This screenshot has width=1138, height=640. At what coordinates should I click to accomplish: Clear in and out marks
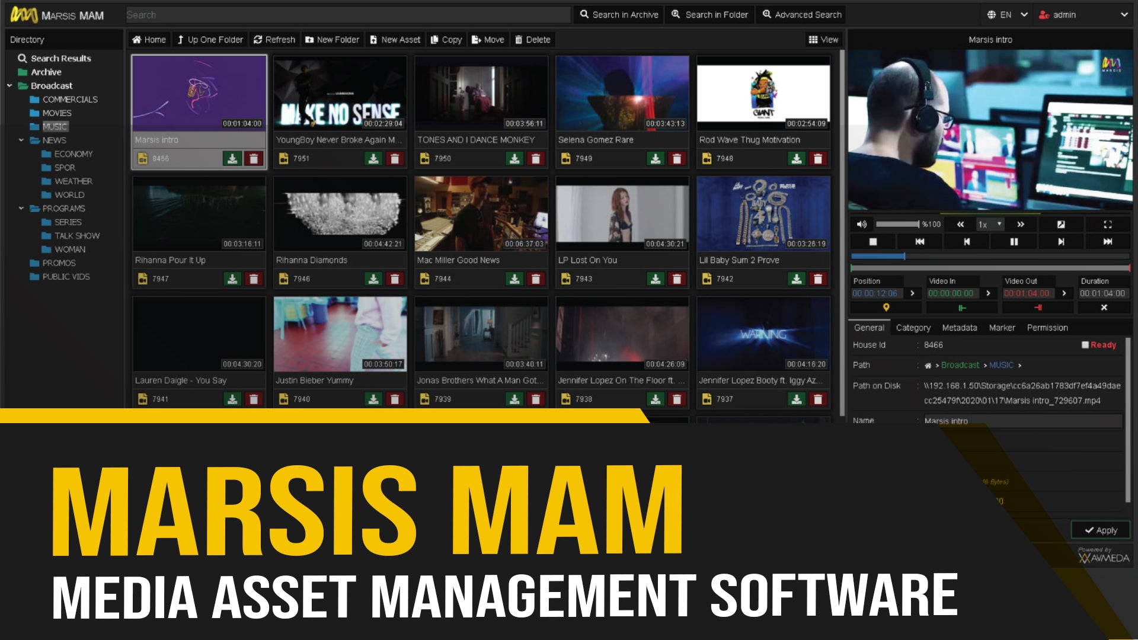1104,308
